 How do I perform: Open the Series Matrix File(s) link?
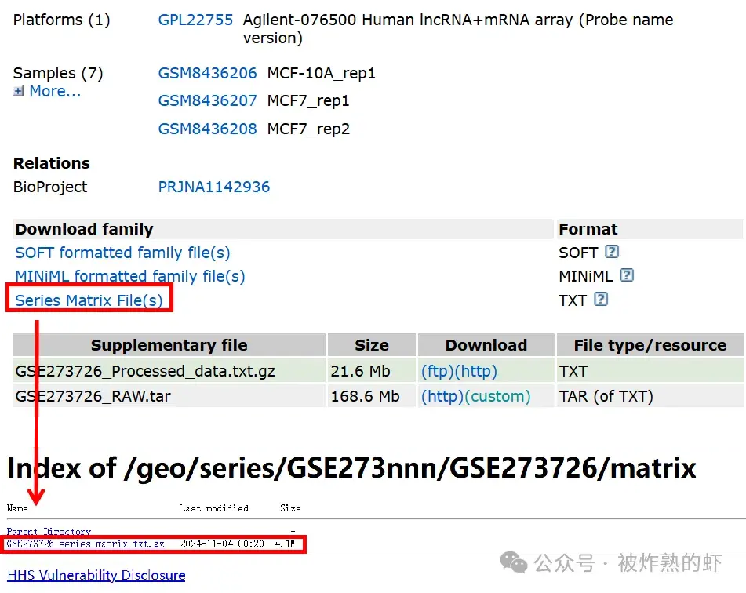[89, 300]
